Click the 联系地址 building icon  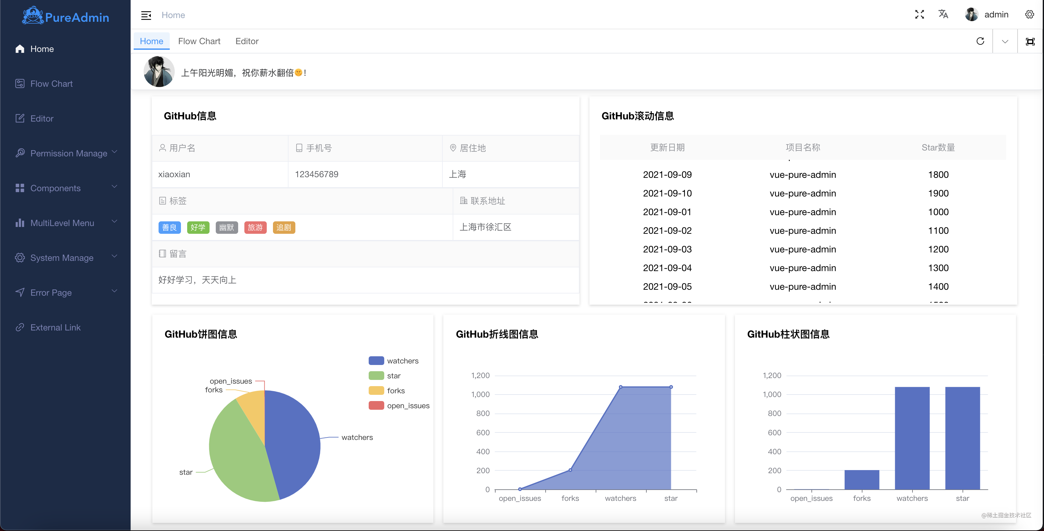coord(464,201)
